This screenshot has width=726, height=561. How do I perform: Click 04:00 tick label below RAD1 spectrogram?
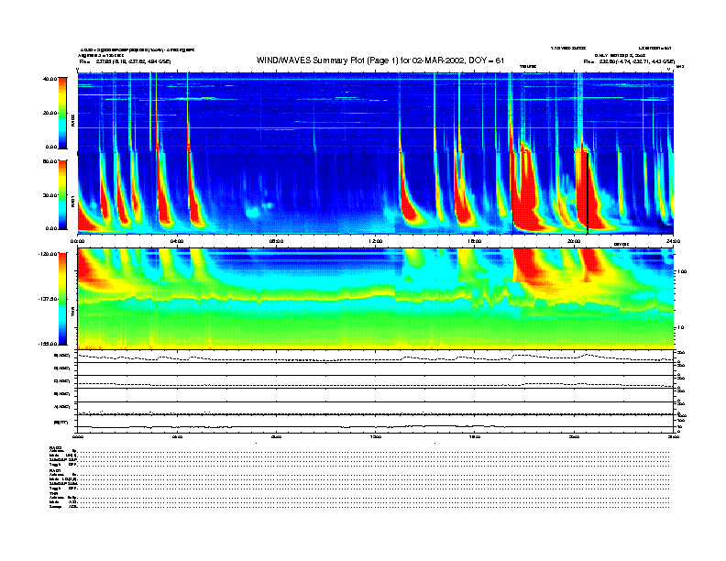coord(177,241)
